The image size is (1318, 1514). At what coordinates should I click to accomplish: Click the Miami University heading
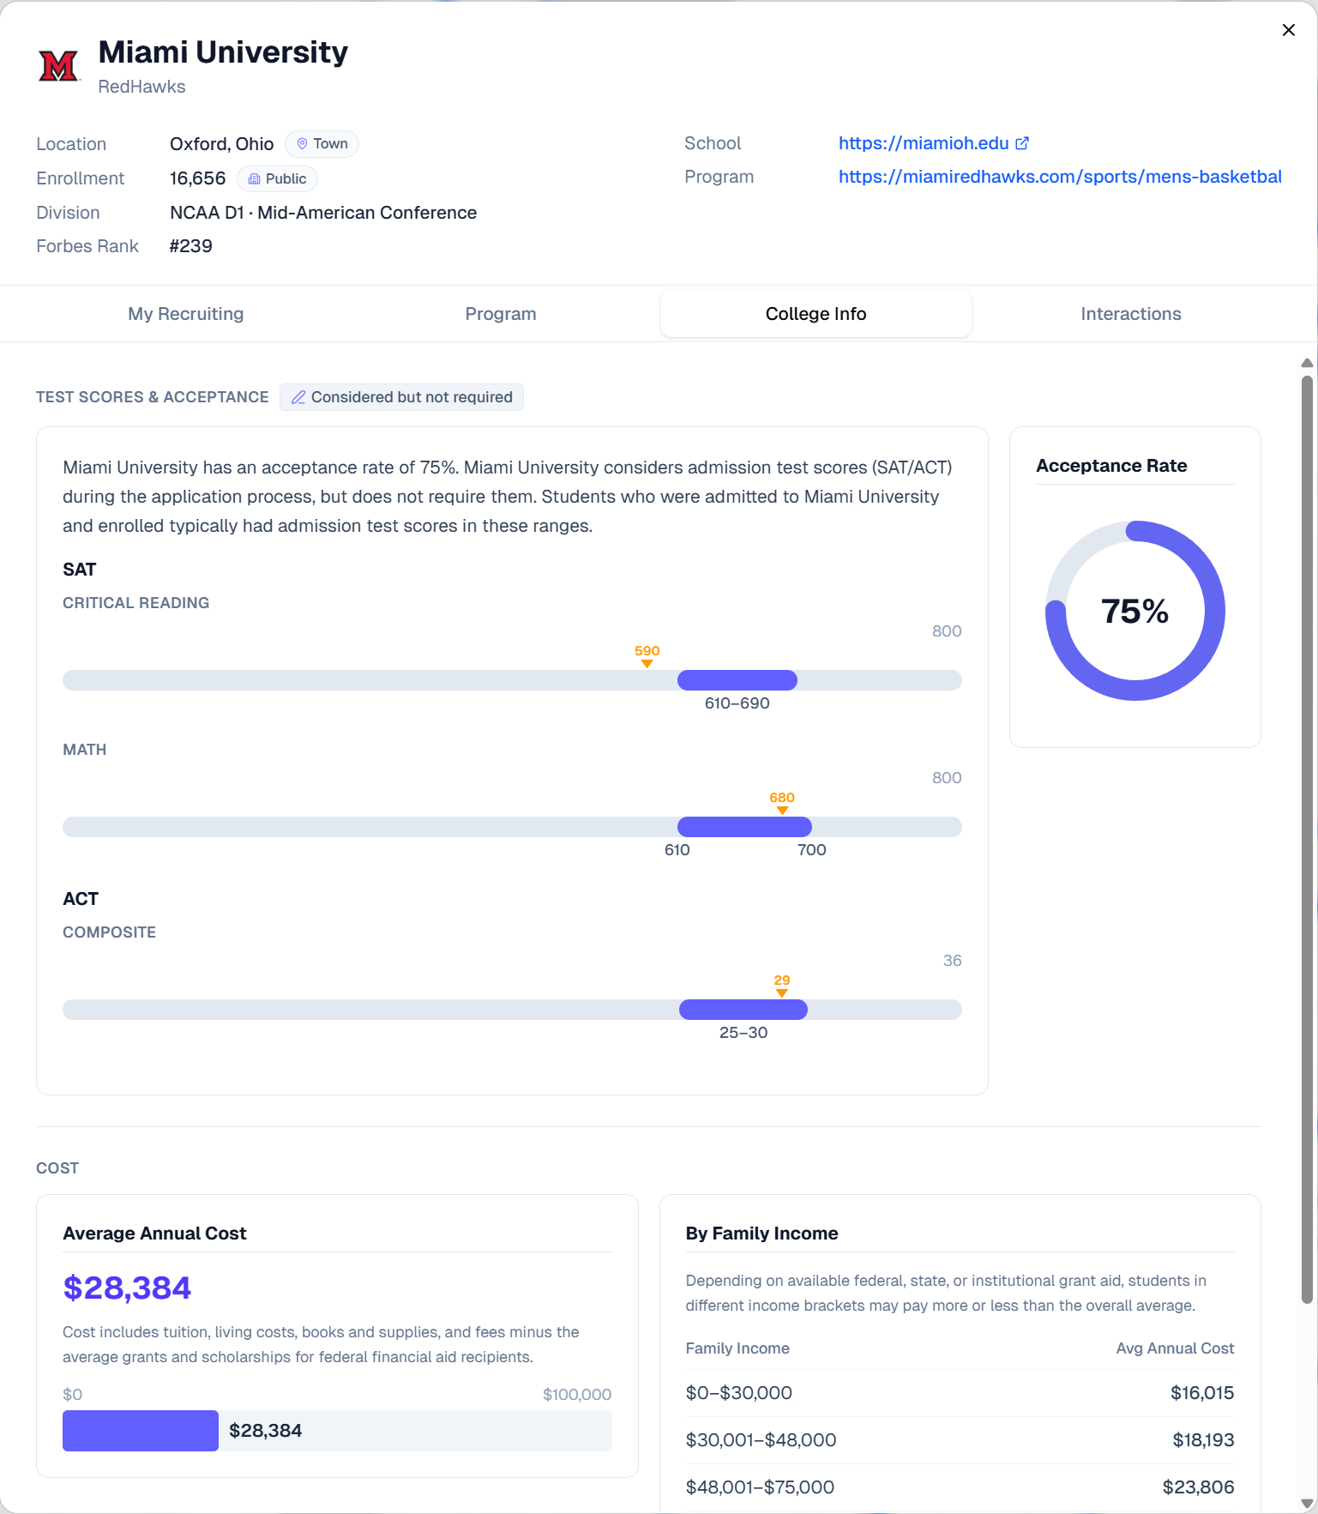[x=223, y=52]
